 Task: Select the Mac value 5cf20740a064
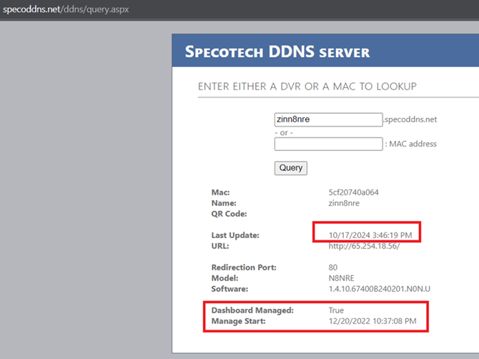353,192
